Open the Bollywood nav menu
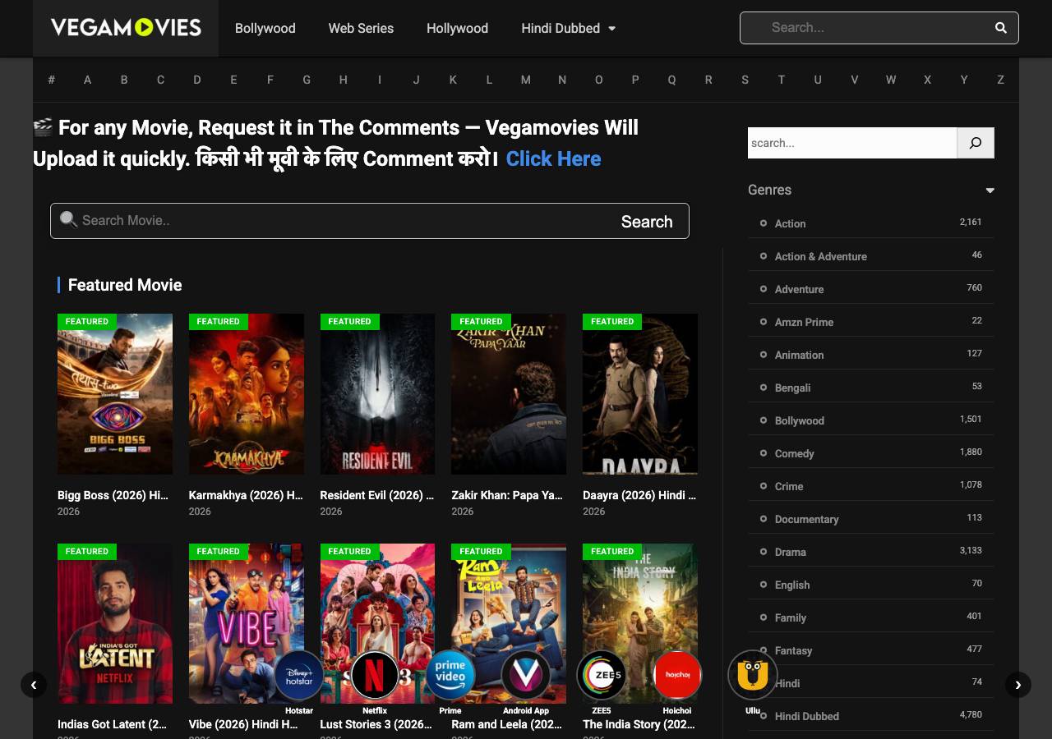This screenshot has width=1052, height=739. (x=265, y=28)
